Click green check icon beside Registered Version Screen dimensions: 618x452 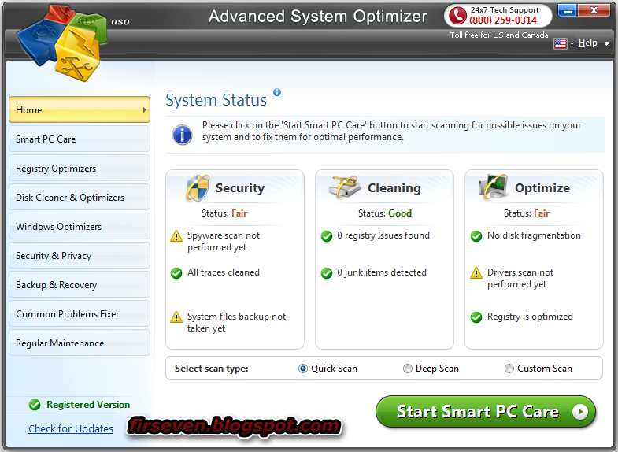pyautogui.click(x=35, y=405)
